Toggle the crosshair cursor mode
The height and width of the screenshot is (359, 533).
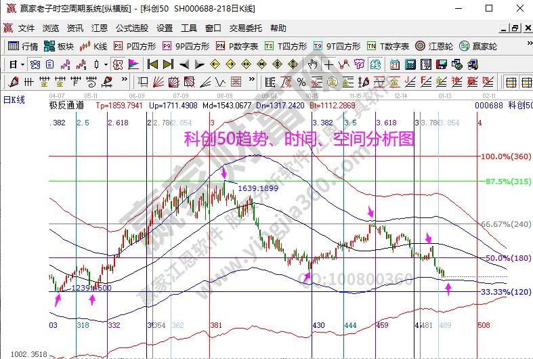(329, 64)
